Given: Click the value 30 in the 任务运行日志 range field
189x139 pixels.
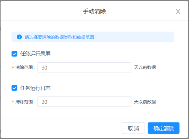Looking at the screenshot, I should (x=44, y=102).
